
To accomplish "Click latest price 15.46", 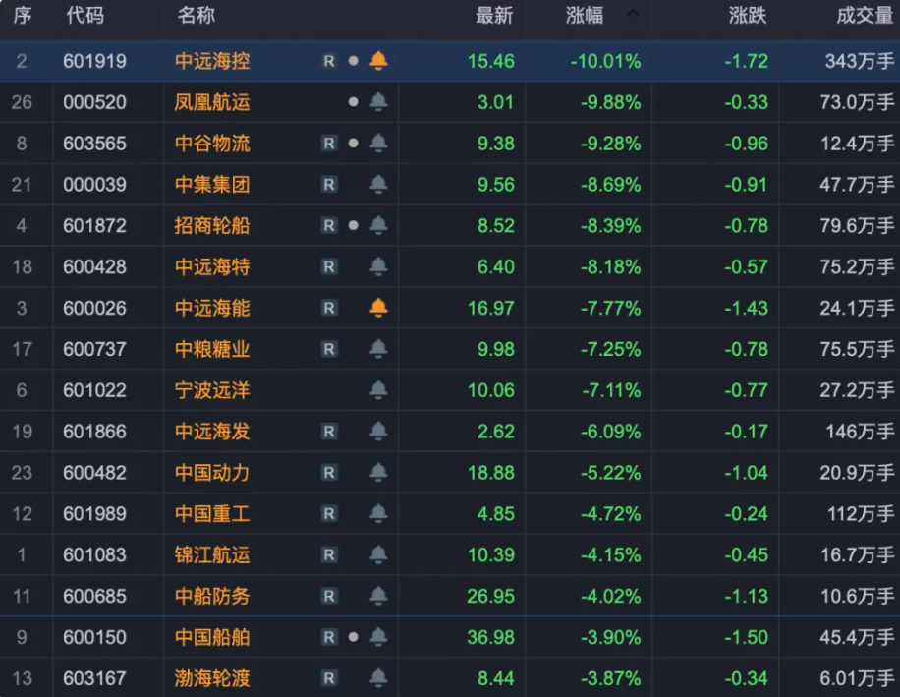I will [491, 61].
